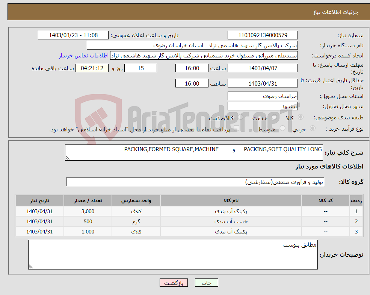Click the remaining time field 04:21:12
Viewport: 370px width, 295px height.
pyautogui.click(x=92, y=68)
